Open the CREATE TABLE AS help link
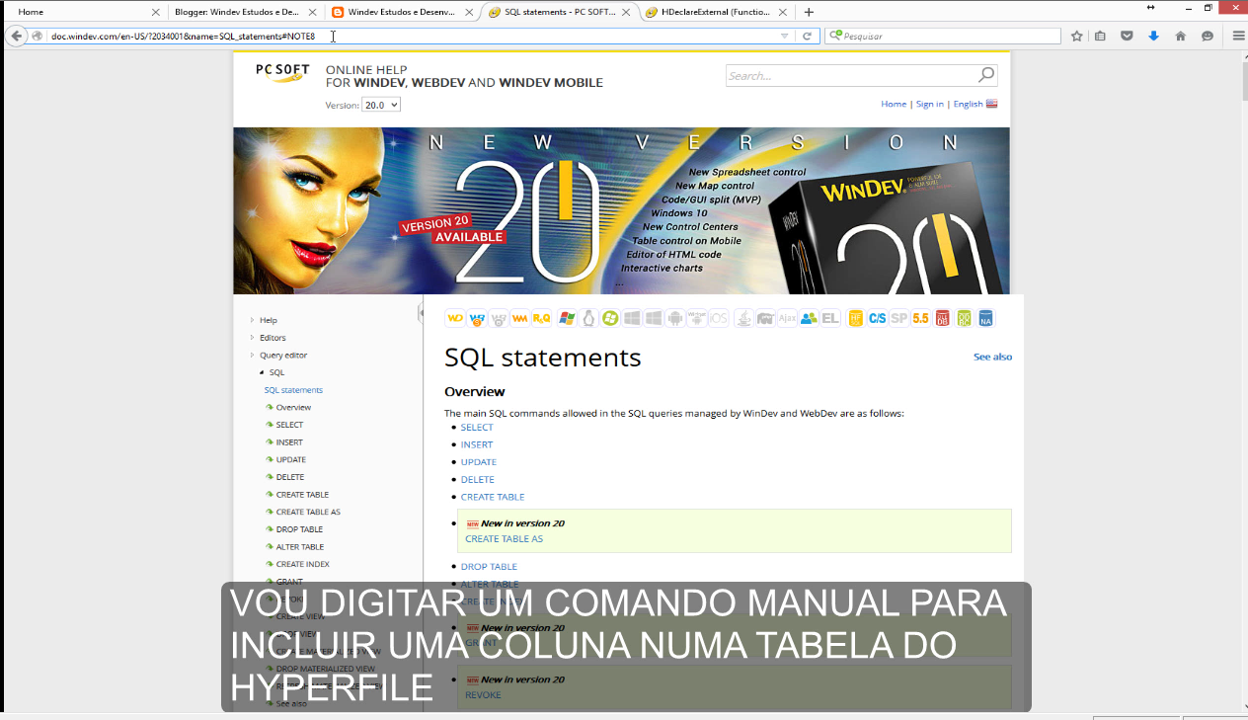 pyautogui.click(x=504, y=538)
